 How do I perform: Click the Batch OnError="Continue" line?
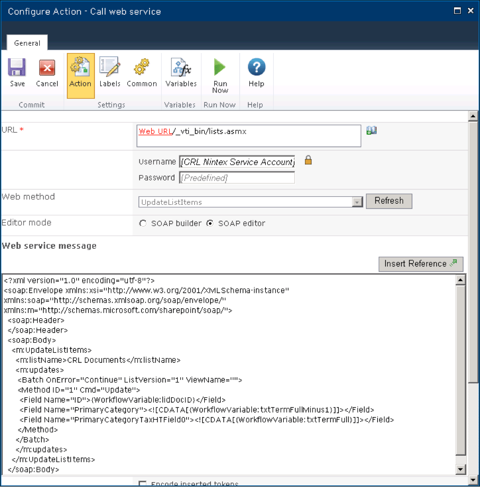pyautogui.click(x=130, y=380)
